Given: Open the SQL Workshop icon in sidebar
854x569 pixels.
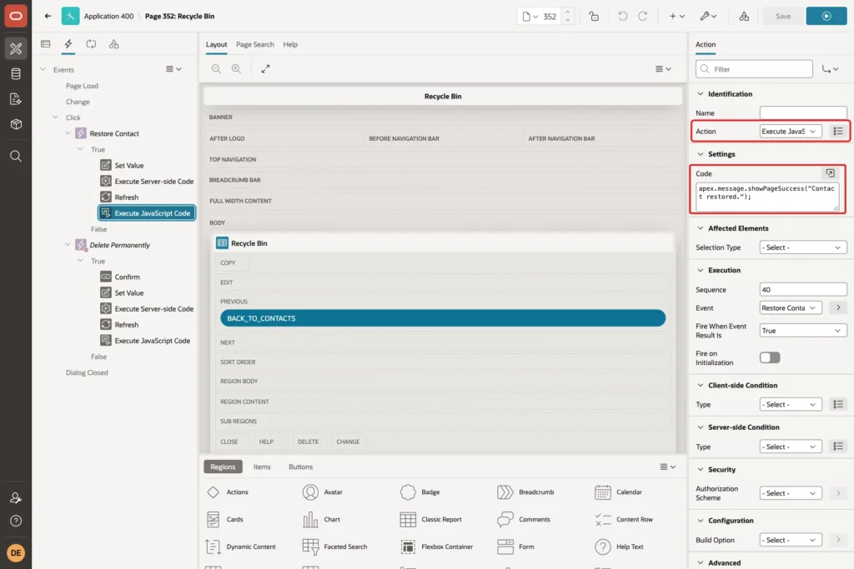Looking at the screenshot, I should pyautogui.click(x=16, y=73).
